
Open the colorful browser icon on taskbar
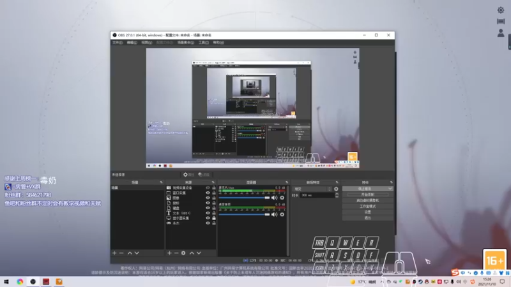click(x=20, y=282)
